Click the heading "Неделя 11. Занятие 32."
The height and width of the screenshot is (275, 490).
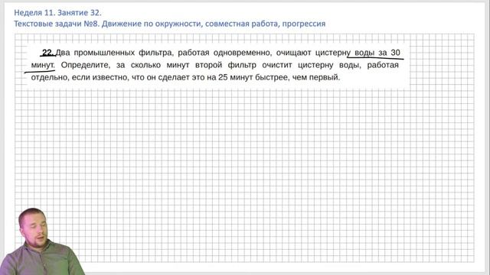click(58, 13)
